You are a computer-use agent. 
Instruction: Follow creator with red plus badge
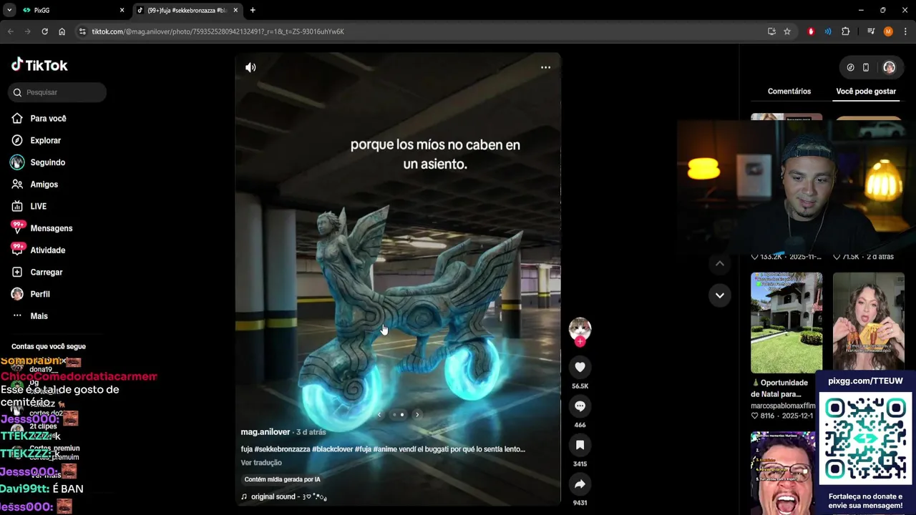[580, 342]
